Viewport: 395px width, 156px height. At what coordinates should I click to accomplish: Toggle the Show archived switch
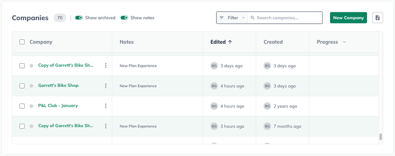[x=79, y=18]
